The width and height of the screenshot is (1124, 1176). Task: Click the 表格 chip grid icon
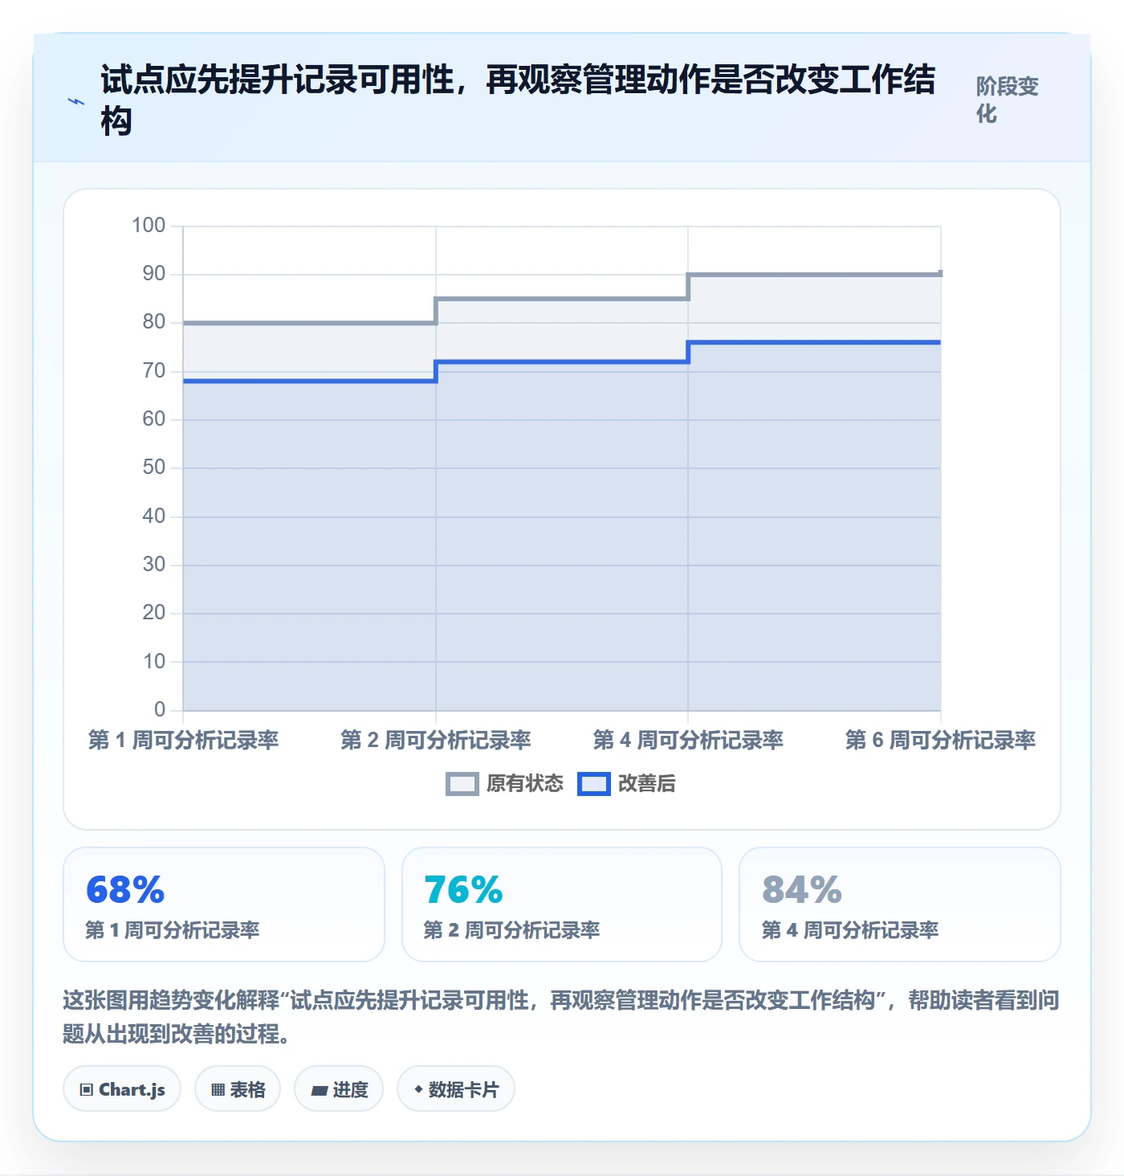tap(218, 1090)
